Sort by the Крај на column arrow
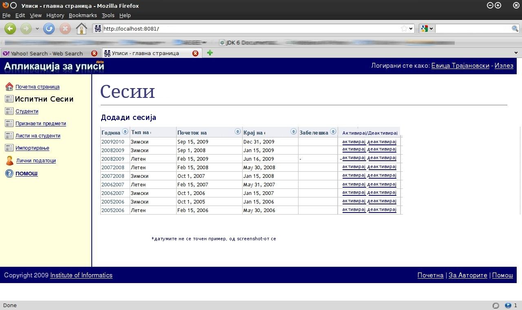Viewport: 522px width, 310px height. pos(293,131)
